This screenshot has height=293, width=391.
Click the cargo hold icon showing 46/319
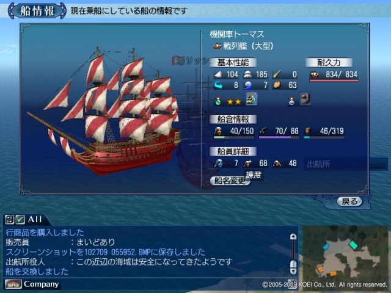308,131
